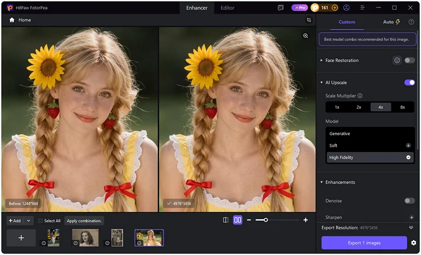The width and height of the screenshot is (421, 255).
Task: Select the 1x scale multiplier
Action: [x=337, y=107]
